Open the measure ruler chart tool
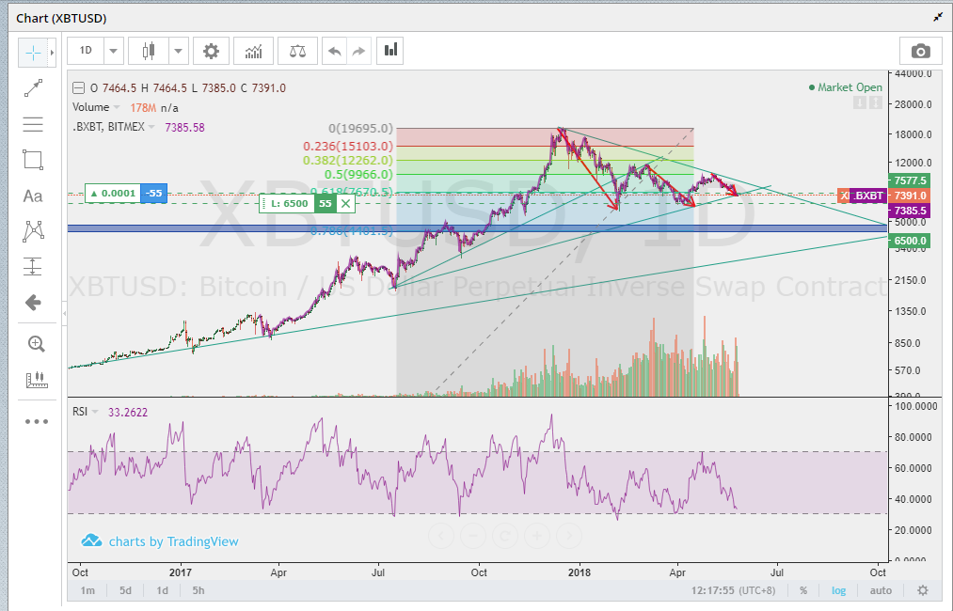Image resolution: width=953 pixels, height=611 pixels. click(x=37, y=380)
